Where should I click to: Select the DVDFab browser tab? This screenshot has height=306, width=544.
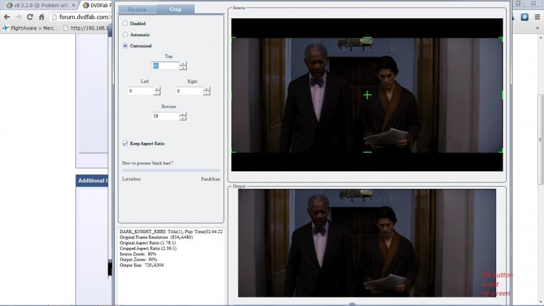[97, 5]
